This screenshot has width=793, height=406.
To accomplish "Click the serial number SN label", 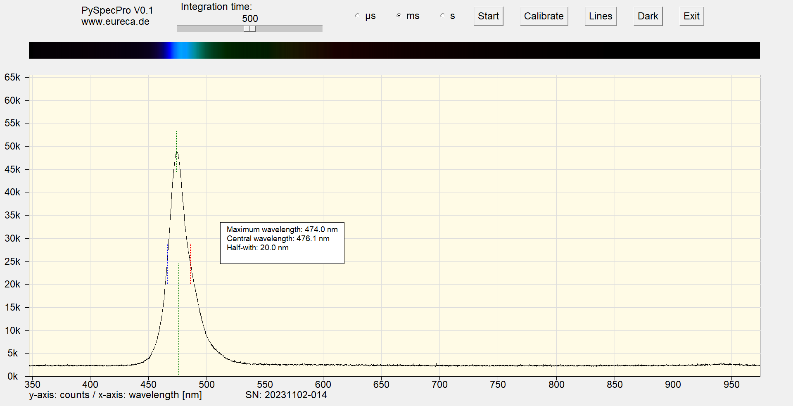I will 286,395.
